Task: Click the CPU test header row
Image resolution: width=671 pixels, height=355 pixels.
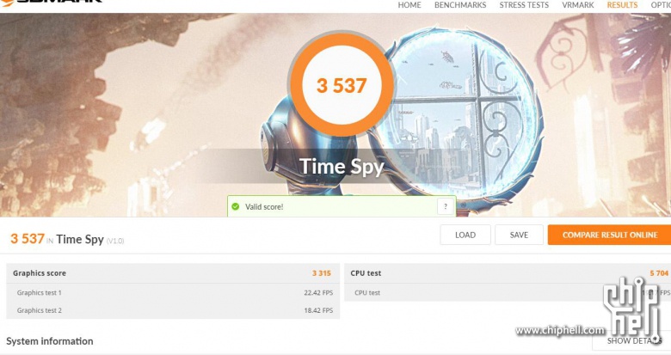Action: coord(508,273)
